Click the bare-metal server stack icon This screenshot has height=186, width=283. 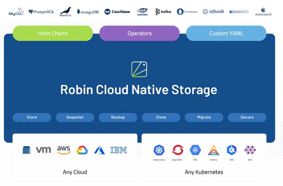(x=27, y=150)
